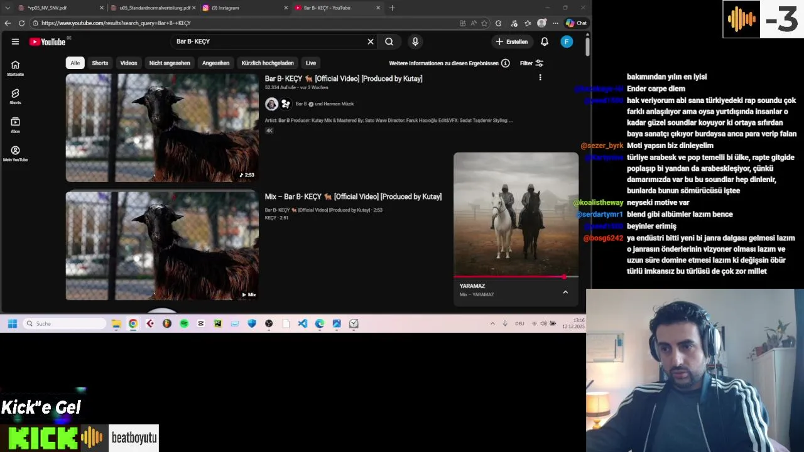Open Weitere Informationen zu diesen Ergebnissen

pyautogui.click(x=444, y=63)
